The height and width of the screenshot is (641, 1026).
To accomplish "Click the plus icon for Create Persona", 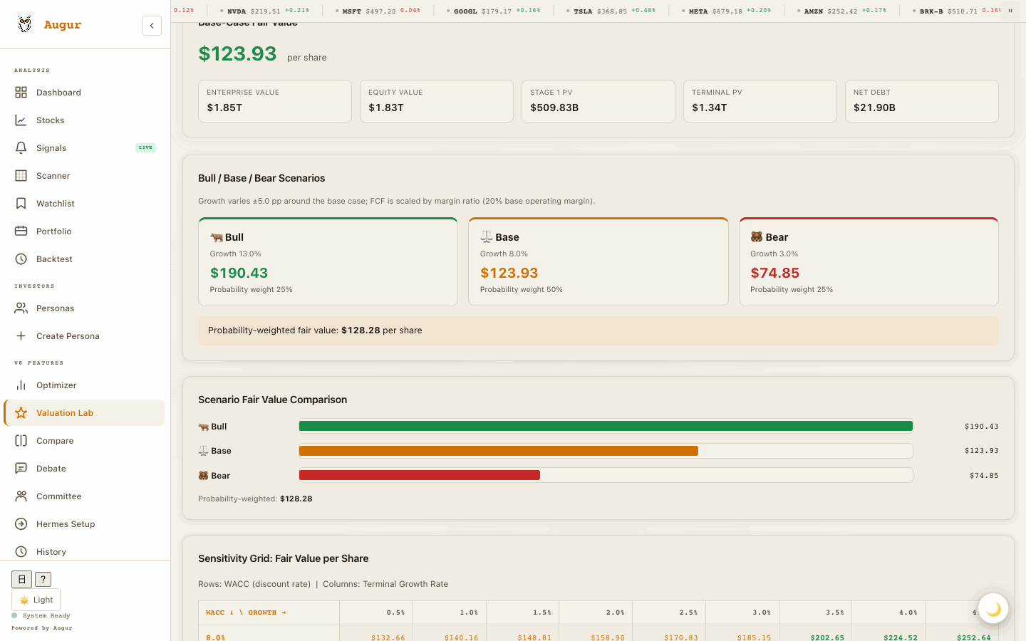I will (21, 336).
